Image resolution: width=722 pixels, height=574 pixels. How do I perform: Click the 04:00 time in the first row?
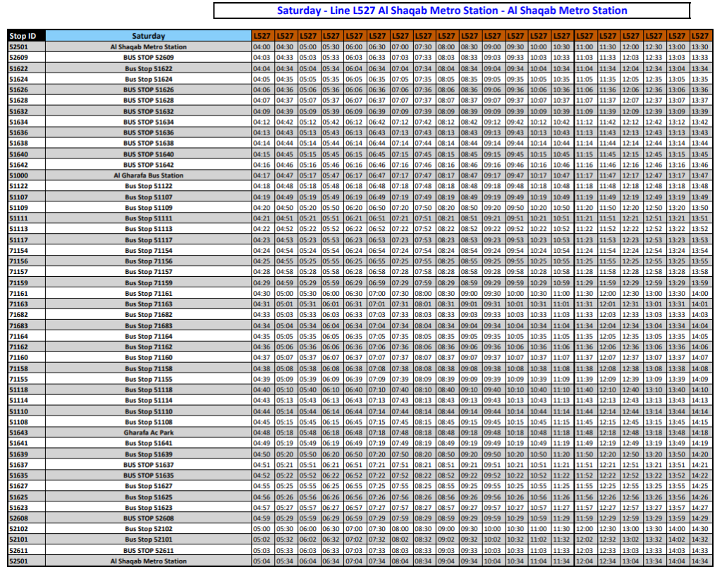click(x=262, y=47)
